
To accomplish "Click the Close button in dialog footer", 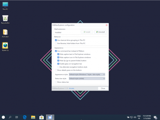I will 103,88.
